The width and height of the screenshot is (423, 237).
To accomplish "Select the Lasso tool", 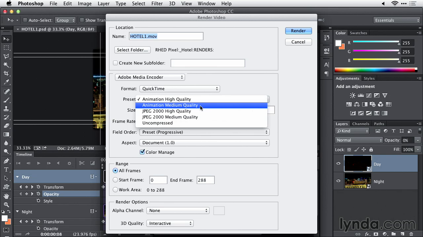I will 6,57.
